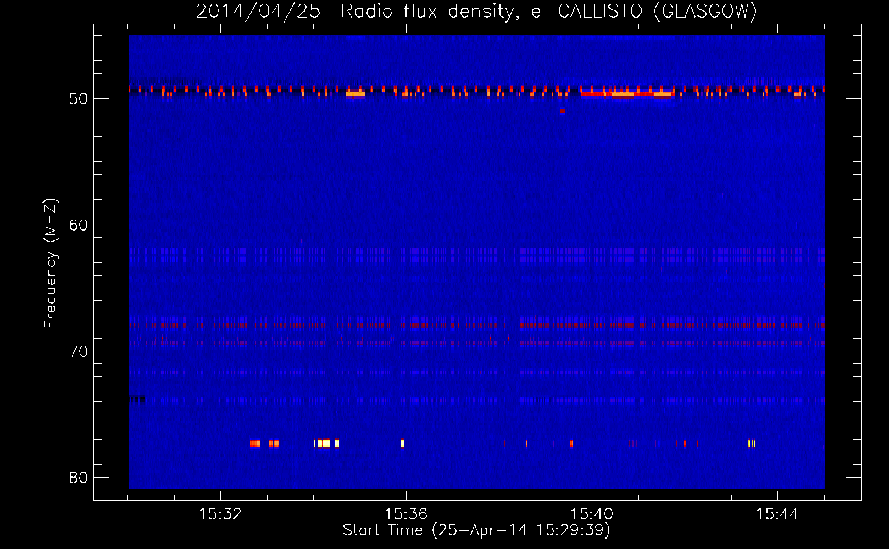889x549 pixels.
Task: Click the black notch at the spectrogram's left edge near 74 MHz
Action: [x=137, y=399]
